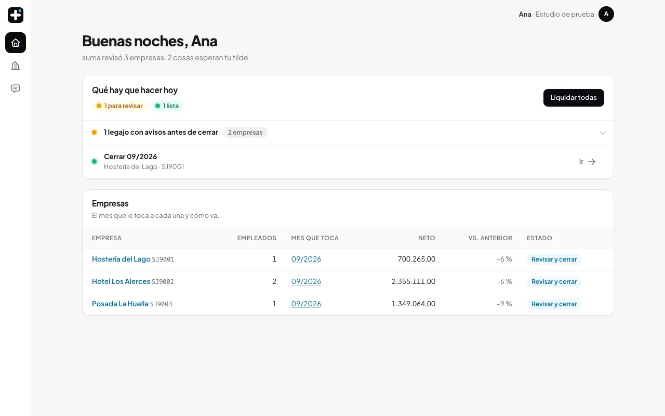Click the ESTADO column header
Viewport: 665px width, 416px height.
(539, 238)
